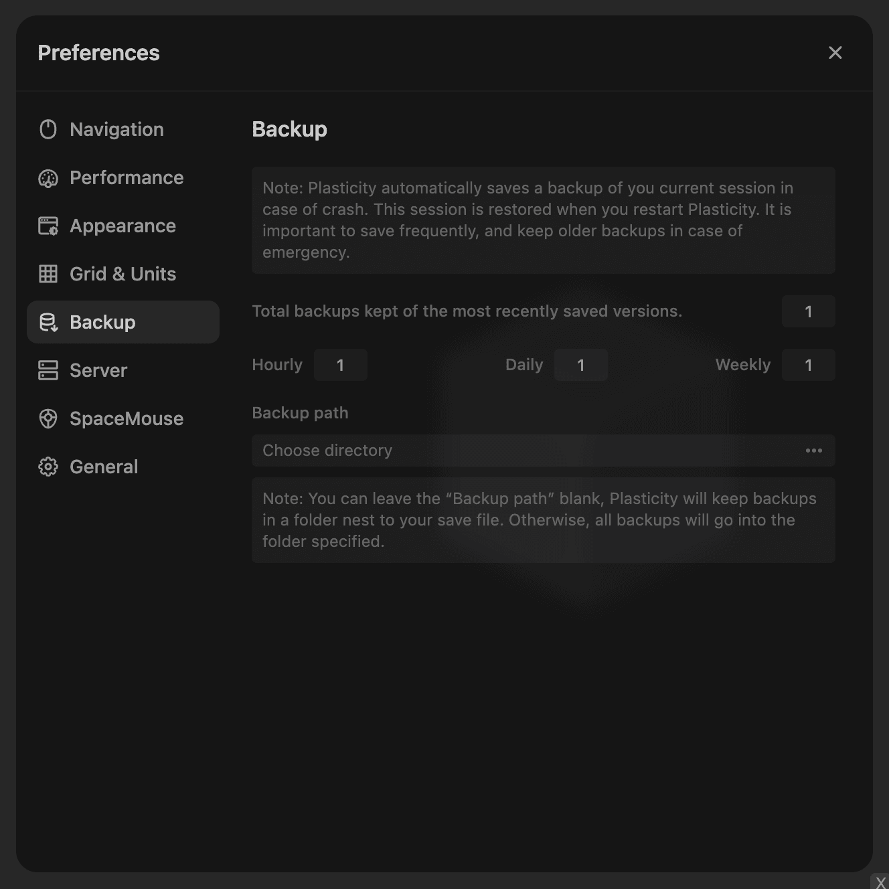Click the General gear icon
The image size is (889, 889).
[x=48, y=467]
